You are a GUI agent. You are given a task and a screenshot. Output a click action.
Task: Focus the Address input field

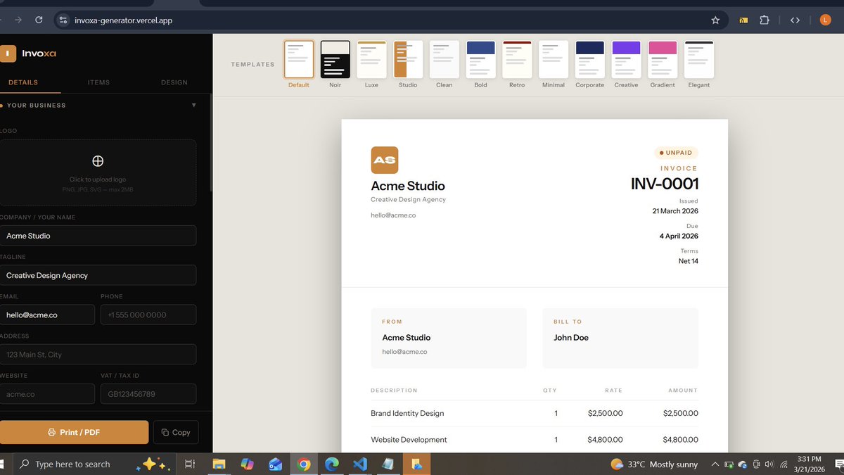98,355
